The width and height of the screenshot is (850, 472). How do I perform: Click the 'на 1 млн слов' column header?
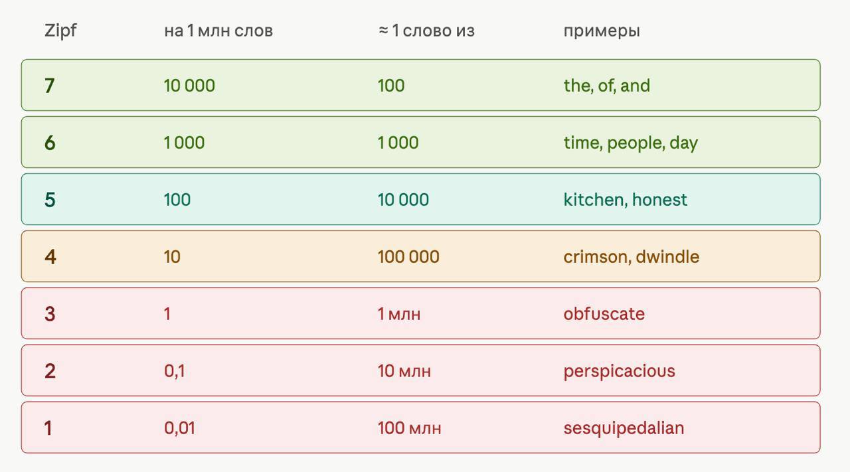(218, 31)
